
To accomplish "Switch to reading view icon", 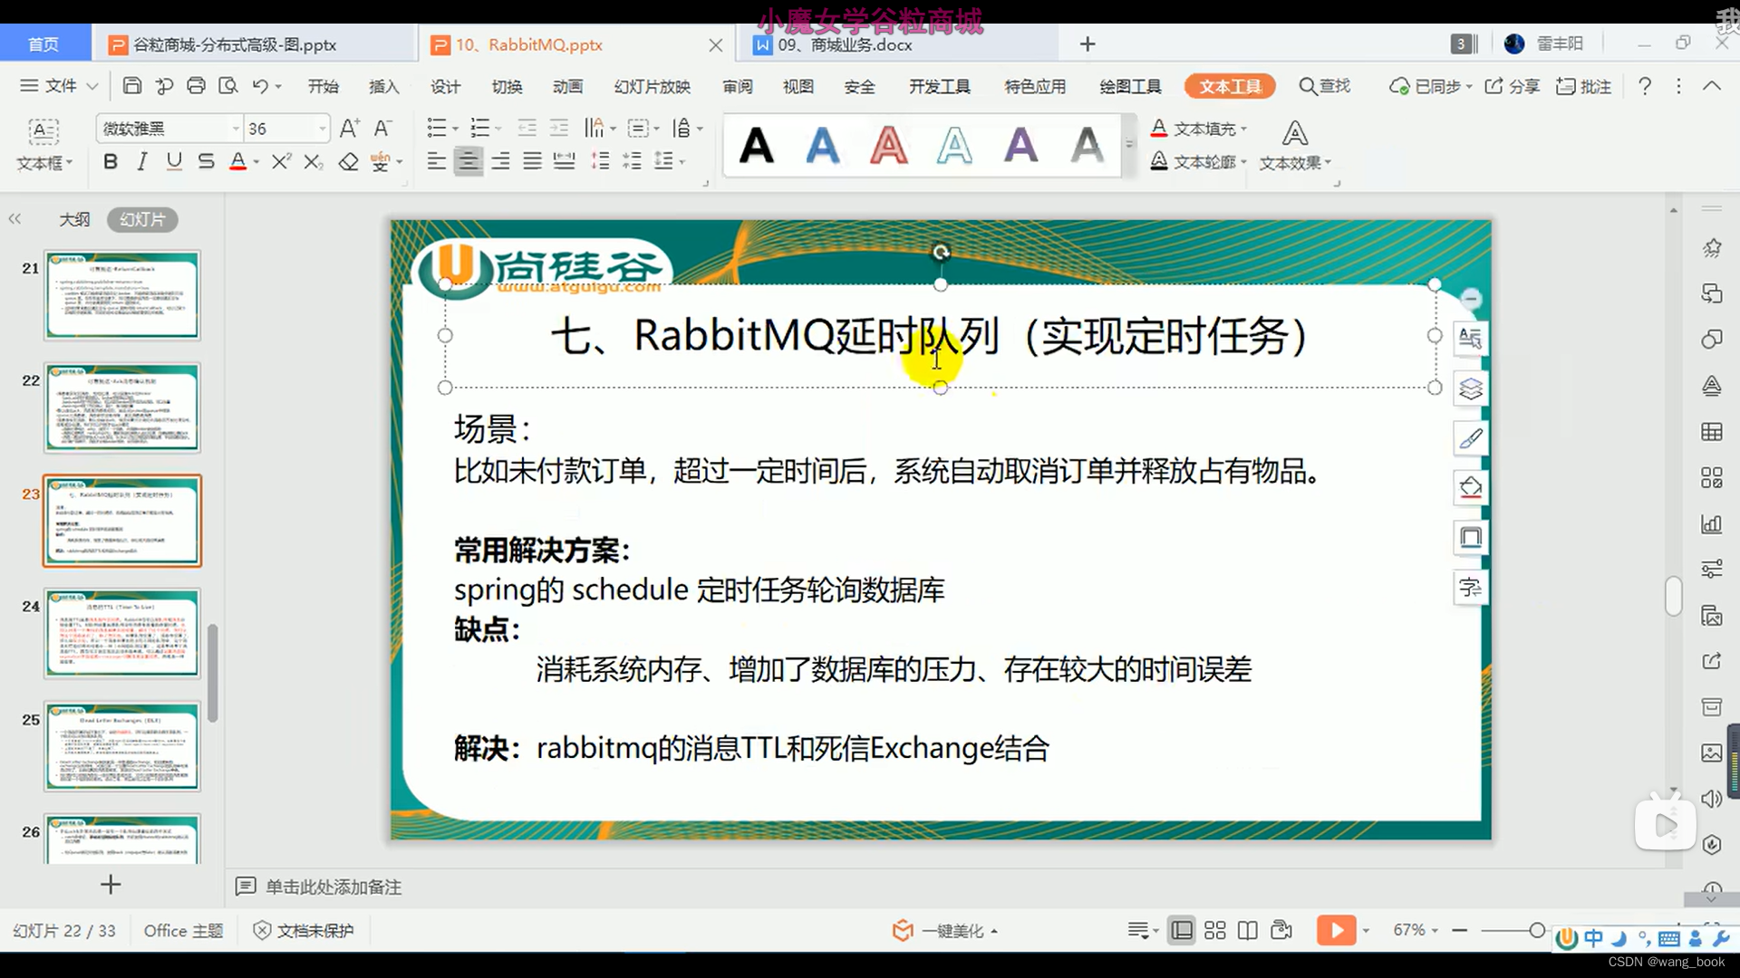I will pos(1247,930).
